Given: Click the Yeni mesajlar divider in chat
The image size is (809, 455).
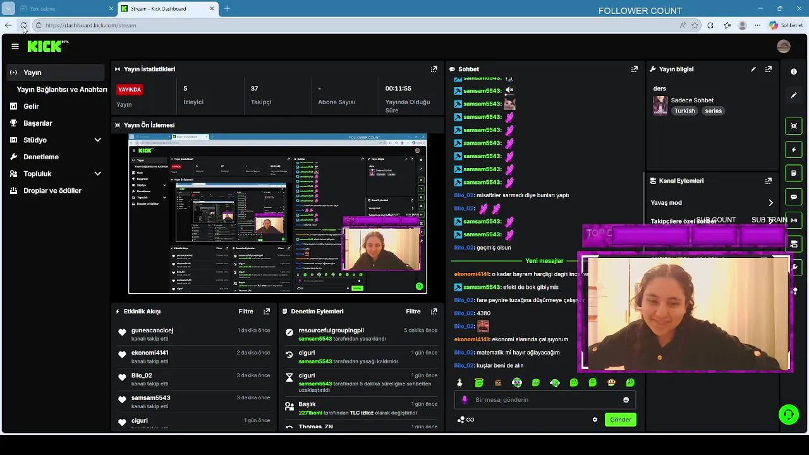Looking at the screenshot, I should coord(544,261).
